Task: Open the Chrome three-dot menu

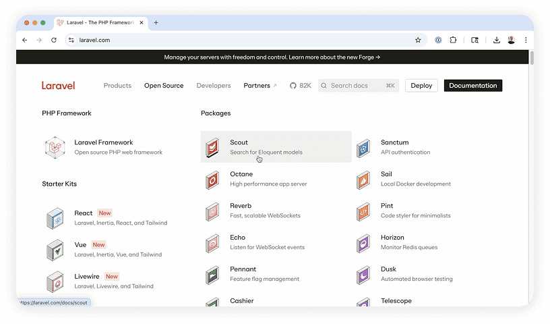Action: [526, 40]
